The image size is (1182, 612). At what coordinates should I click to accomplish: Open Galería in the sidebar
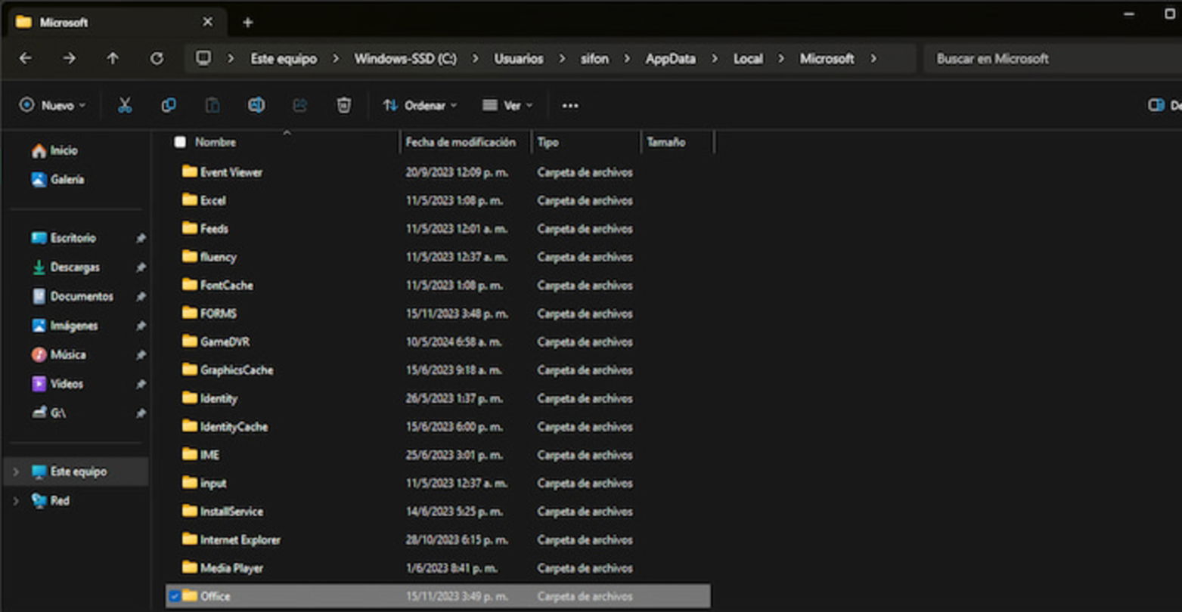click(x=57, y=179)
